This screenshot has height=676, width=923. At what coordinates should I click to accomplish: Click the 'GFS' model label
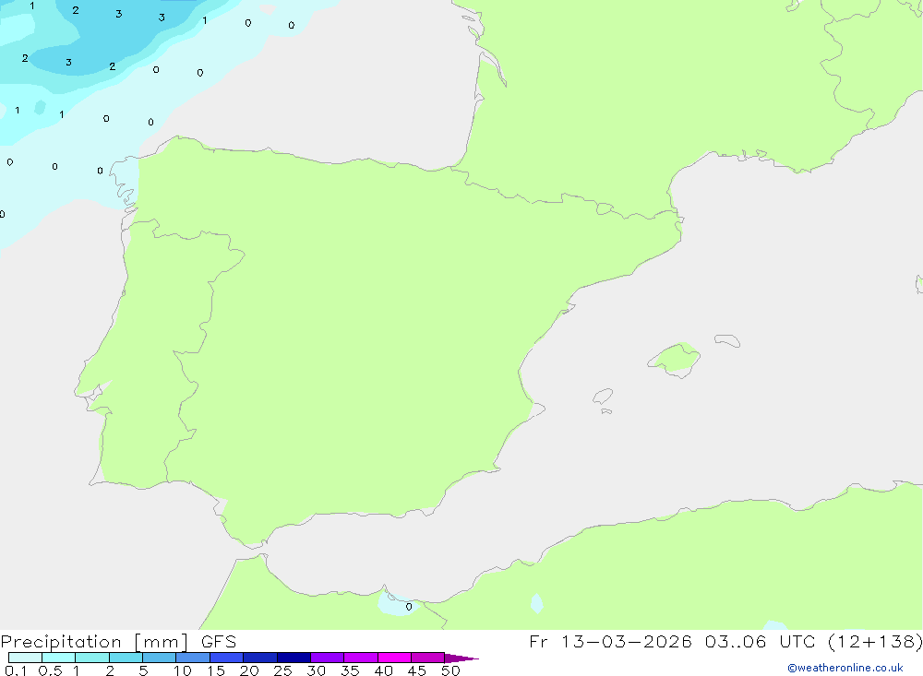click(219, 642)
